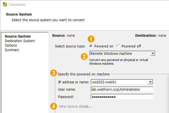
Task: Click the Conversion window app icon
Action: pyautogui.click(x=5, y=5)
